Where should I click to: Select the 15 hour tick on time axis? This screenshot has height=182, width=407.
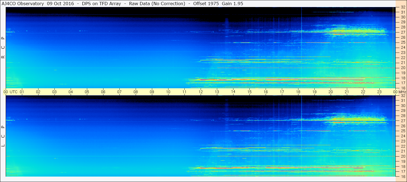[249, 92]
